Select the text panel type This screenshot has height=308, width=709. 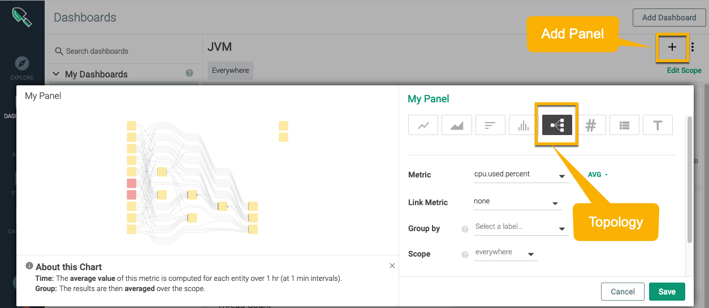(658, 125)
